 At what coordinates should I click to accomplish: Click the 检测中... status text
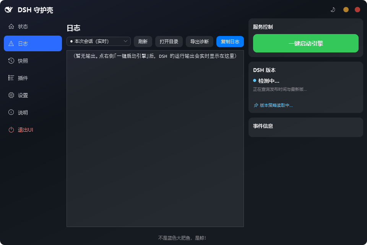coord(269,81)
